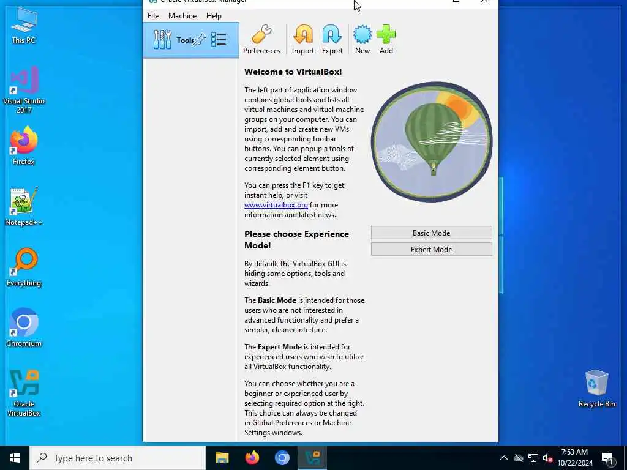Open Firefox from the taskbar
Viewport: 627px width, 470px height.
coord(252,458)
